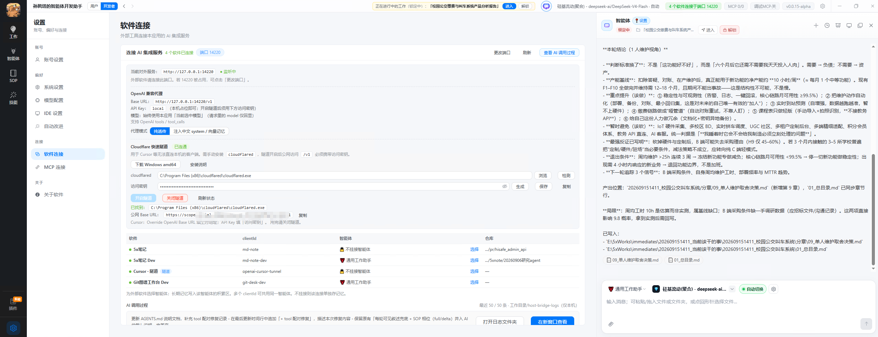Click 浏览 to browse cloudflared path
The width and height of the screenshot is (878, 337).
coord(543,176)
